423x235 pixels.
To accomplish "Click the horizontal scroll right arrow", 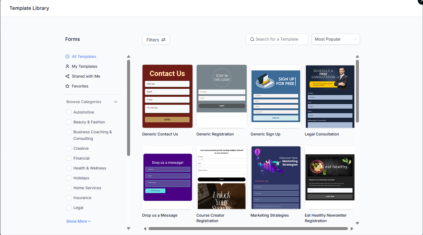I will tap(352, 229).
